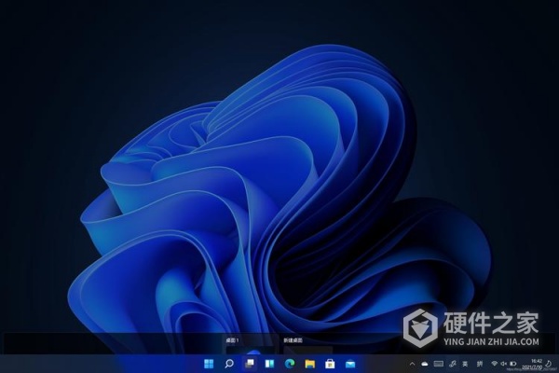Click the volume speaker tray icon

click(x=503, y=364)
